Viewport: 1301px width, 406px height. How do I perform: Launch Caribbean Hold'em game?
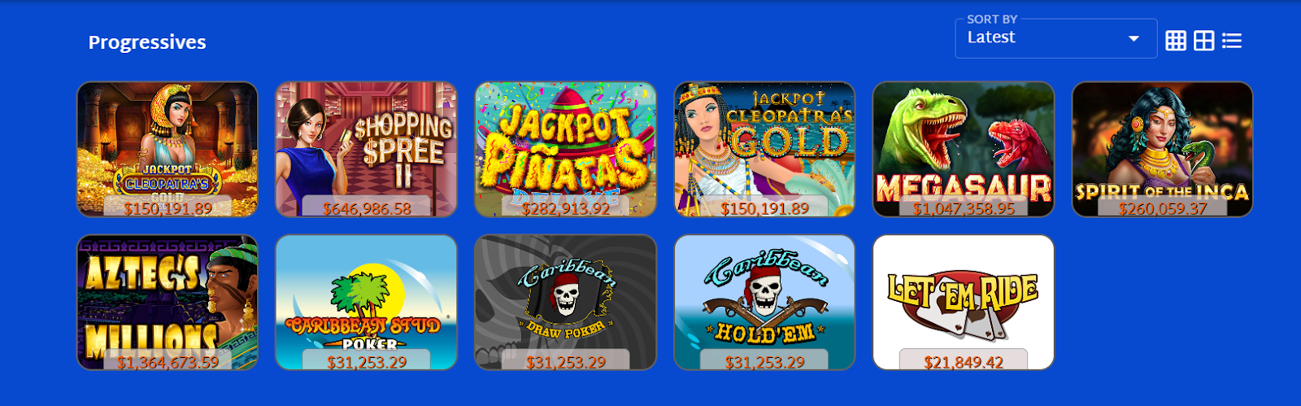point(764,303)
